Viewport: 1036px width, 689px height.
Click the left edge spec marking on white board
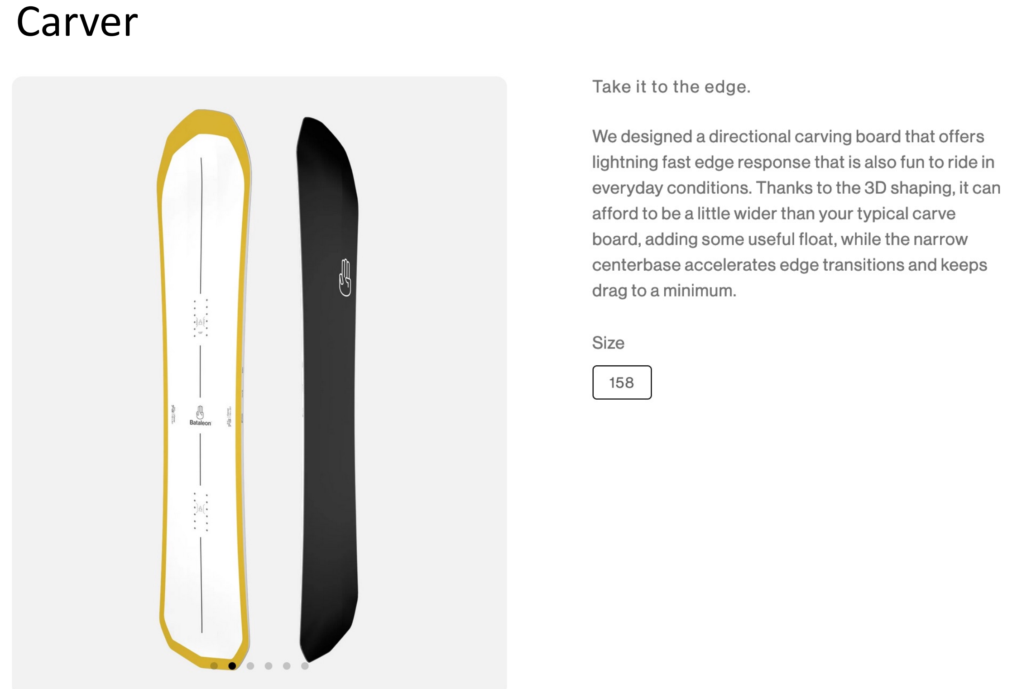173,415
